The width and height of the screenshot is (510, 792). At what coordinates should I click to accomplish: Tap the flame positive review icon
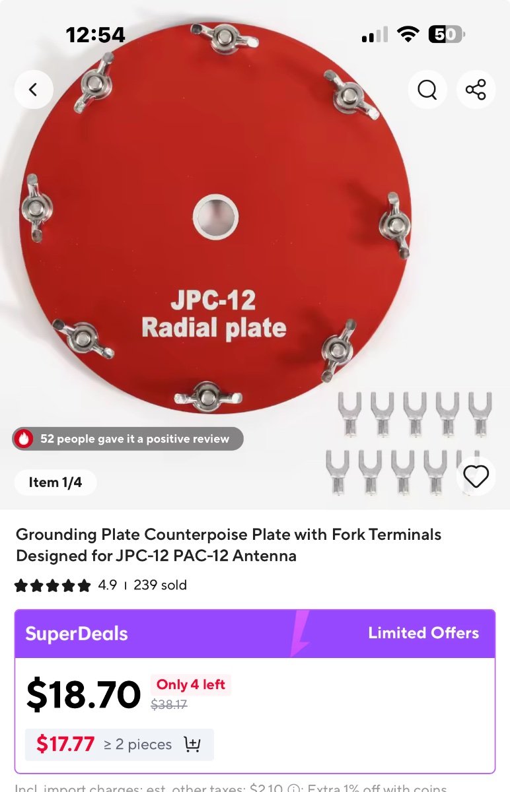point(24,439)
